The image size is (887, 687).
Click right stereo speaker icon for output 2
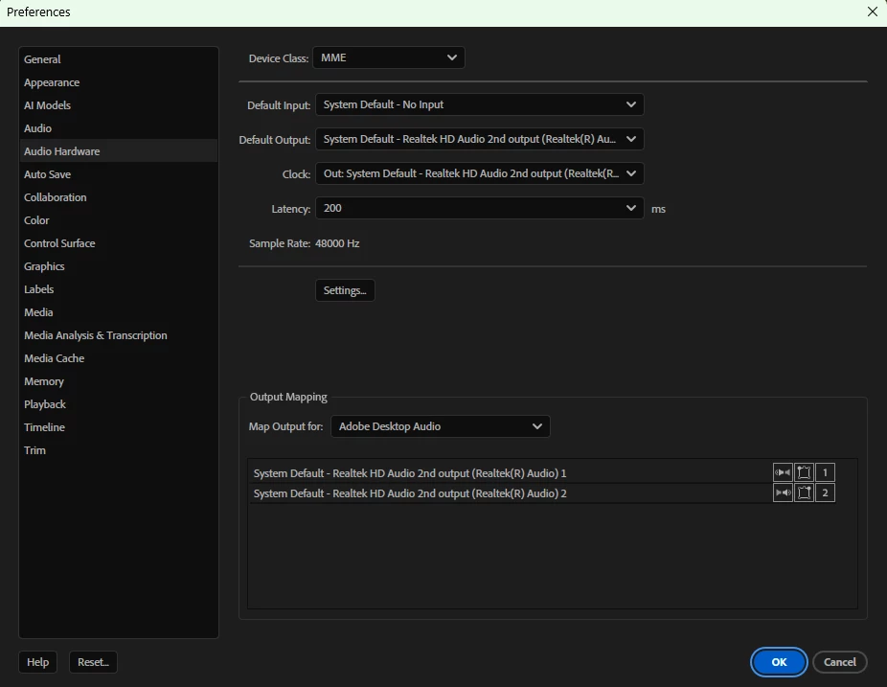pyautogui.click(x=783, y=492)
